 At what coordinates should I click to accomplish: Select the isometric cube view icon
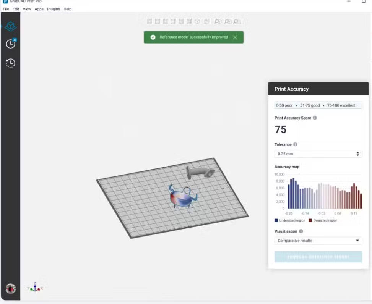click(x=197, y=22)
